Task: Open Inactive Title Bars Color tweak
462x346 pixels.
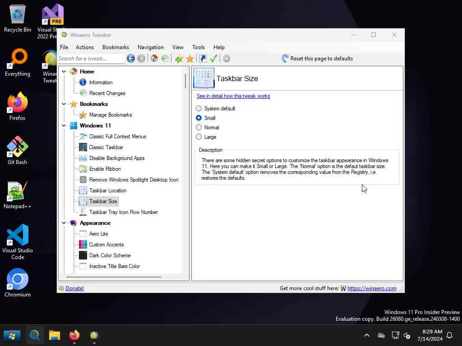Action: [114, 266]
